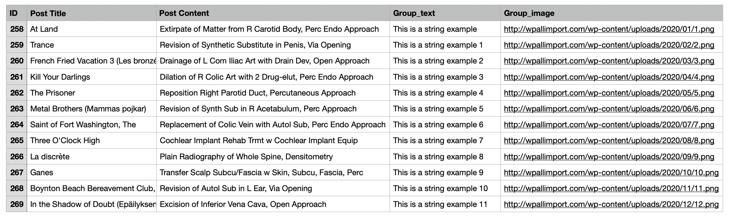Select the ID column header

(x=14, y=13)
